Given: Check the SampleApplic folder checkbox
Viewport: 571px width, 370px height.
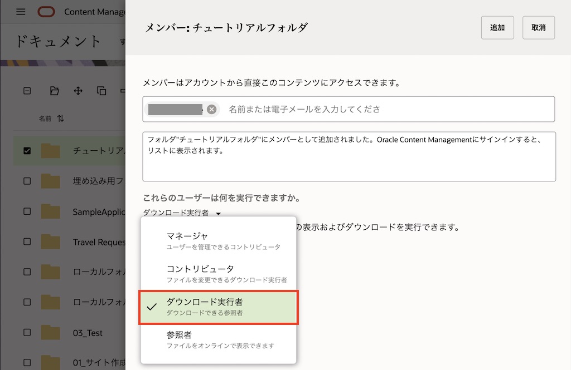Looking at the screenshot, I should coord(27,211).
